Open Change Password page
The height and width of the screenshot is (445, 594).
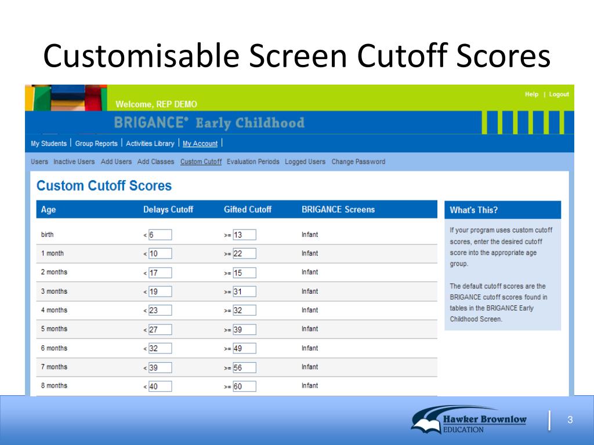(x=358, y=162)
